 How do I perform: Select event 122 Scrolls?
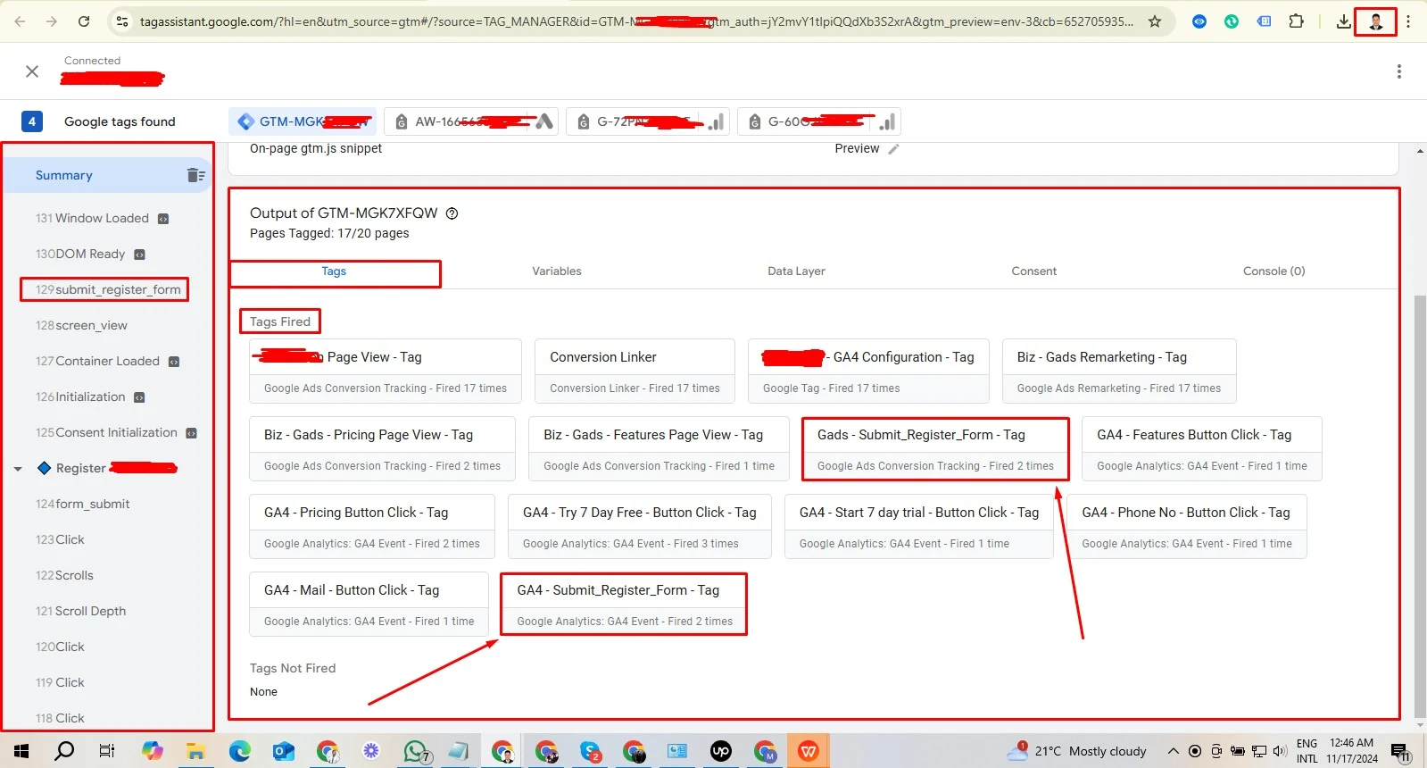coord(64,576)
